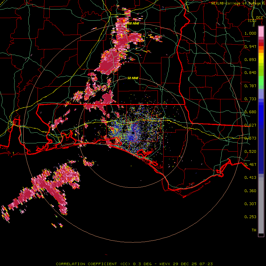Click the 0.893 legend value

pos(250,59)
